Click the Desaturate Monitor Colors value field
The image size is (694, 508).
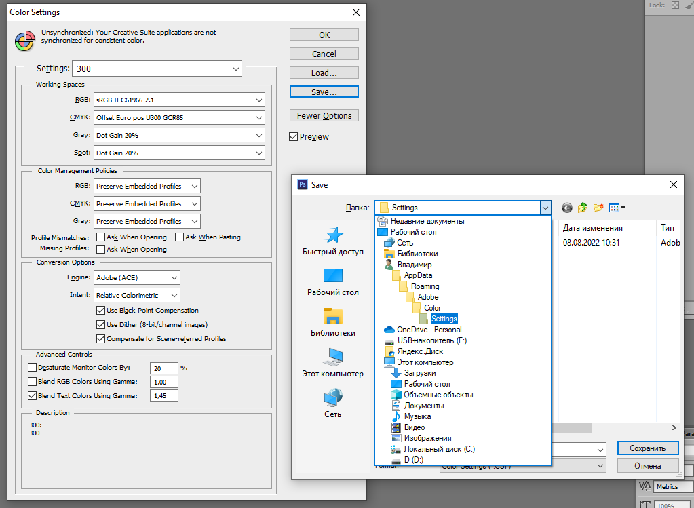click(164, 368)
